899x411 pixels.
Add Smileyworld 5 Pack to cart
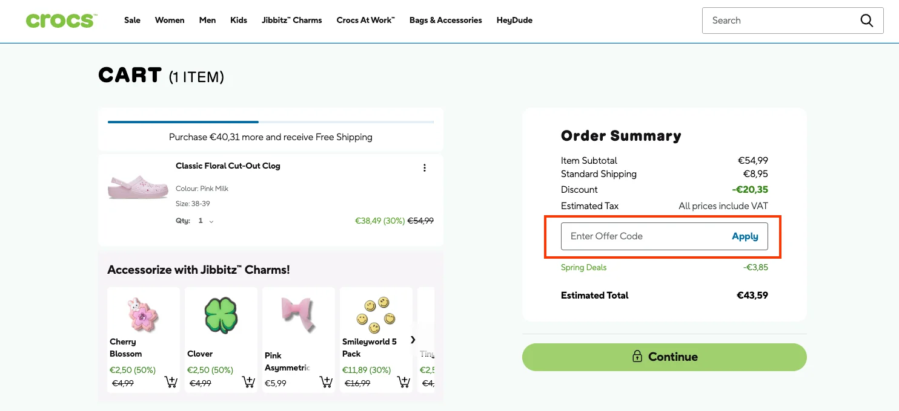pos(403,382)
